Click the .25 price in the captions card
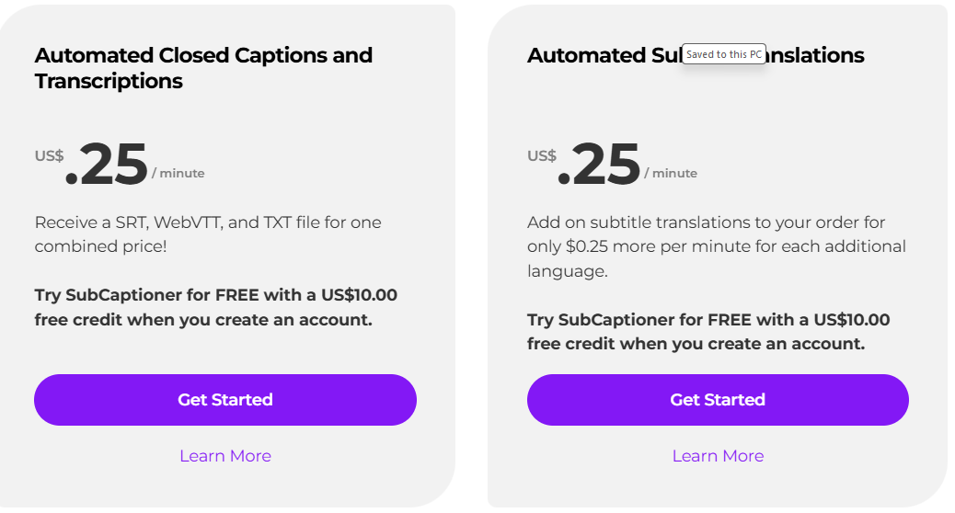Image resolution: width=955 pixels, height=513 pixels. pos(108,165)
